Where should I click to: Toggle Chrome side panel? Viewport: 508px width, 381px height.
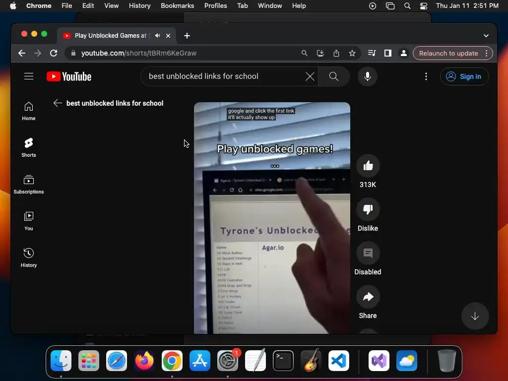coord(388,53)
